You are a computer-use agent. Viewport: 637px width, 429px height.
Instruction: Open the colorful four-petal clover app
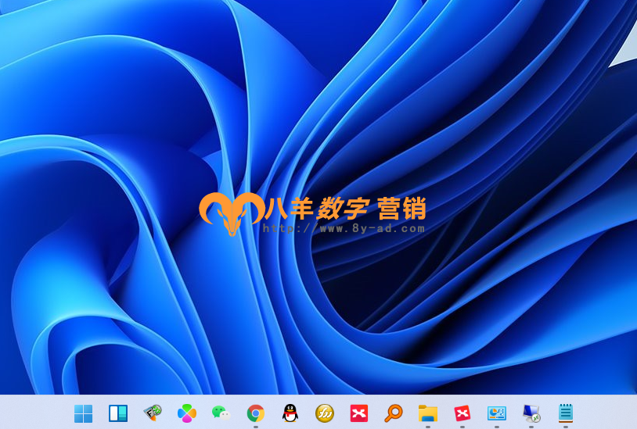pos(187,413)
